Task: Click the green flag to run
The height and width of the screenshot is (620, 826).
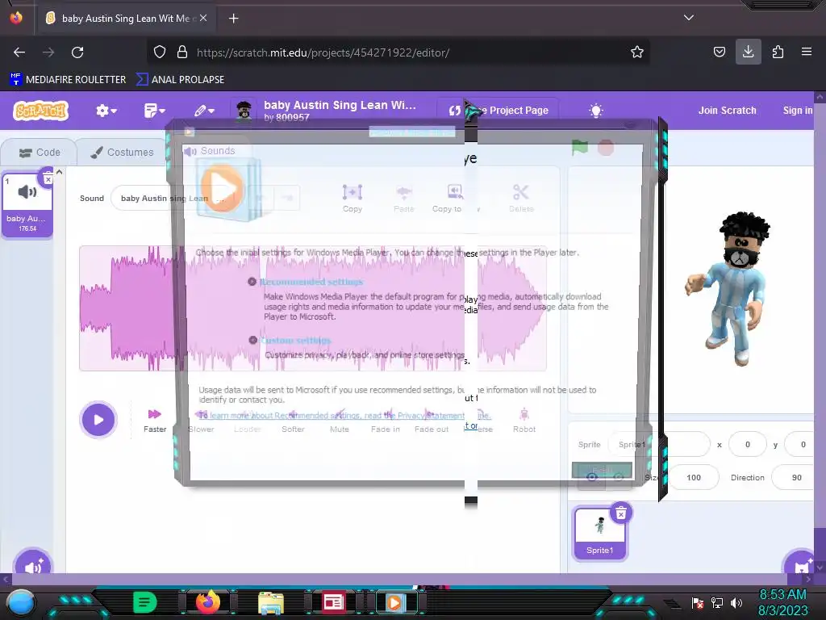Action: click(x=579, y=147)
